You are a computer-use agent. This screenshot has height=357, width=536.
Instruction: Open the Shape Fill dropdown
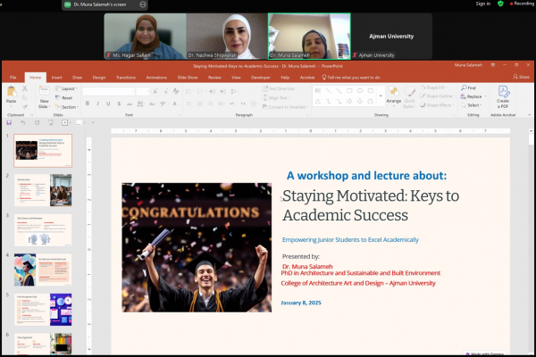(435, 88)
